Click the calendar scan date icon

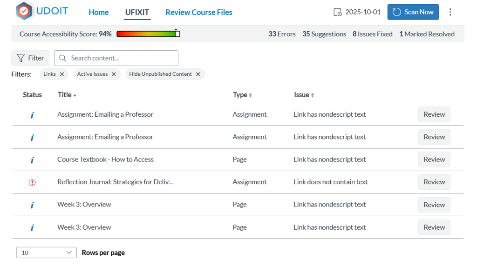coord(337,12)
